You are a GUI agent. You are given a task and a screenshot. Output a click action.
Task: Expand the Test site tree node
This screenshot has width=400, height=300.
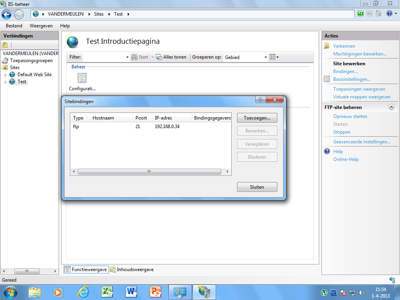[x=5, y=82]
